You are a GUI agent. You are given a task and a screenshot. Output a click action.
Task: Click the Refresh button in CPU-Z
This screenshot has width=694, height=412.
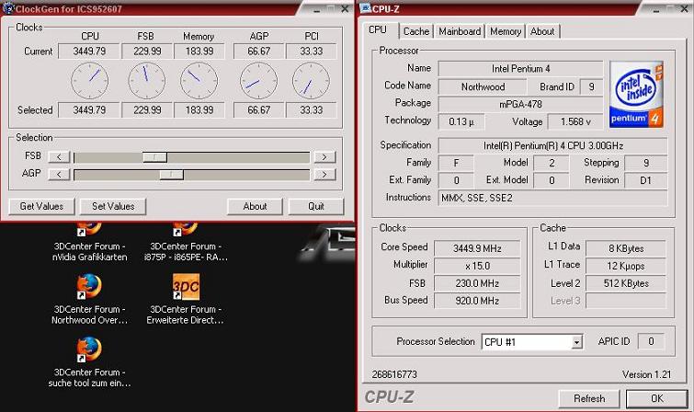(x=589, y=399)
